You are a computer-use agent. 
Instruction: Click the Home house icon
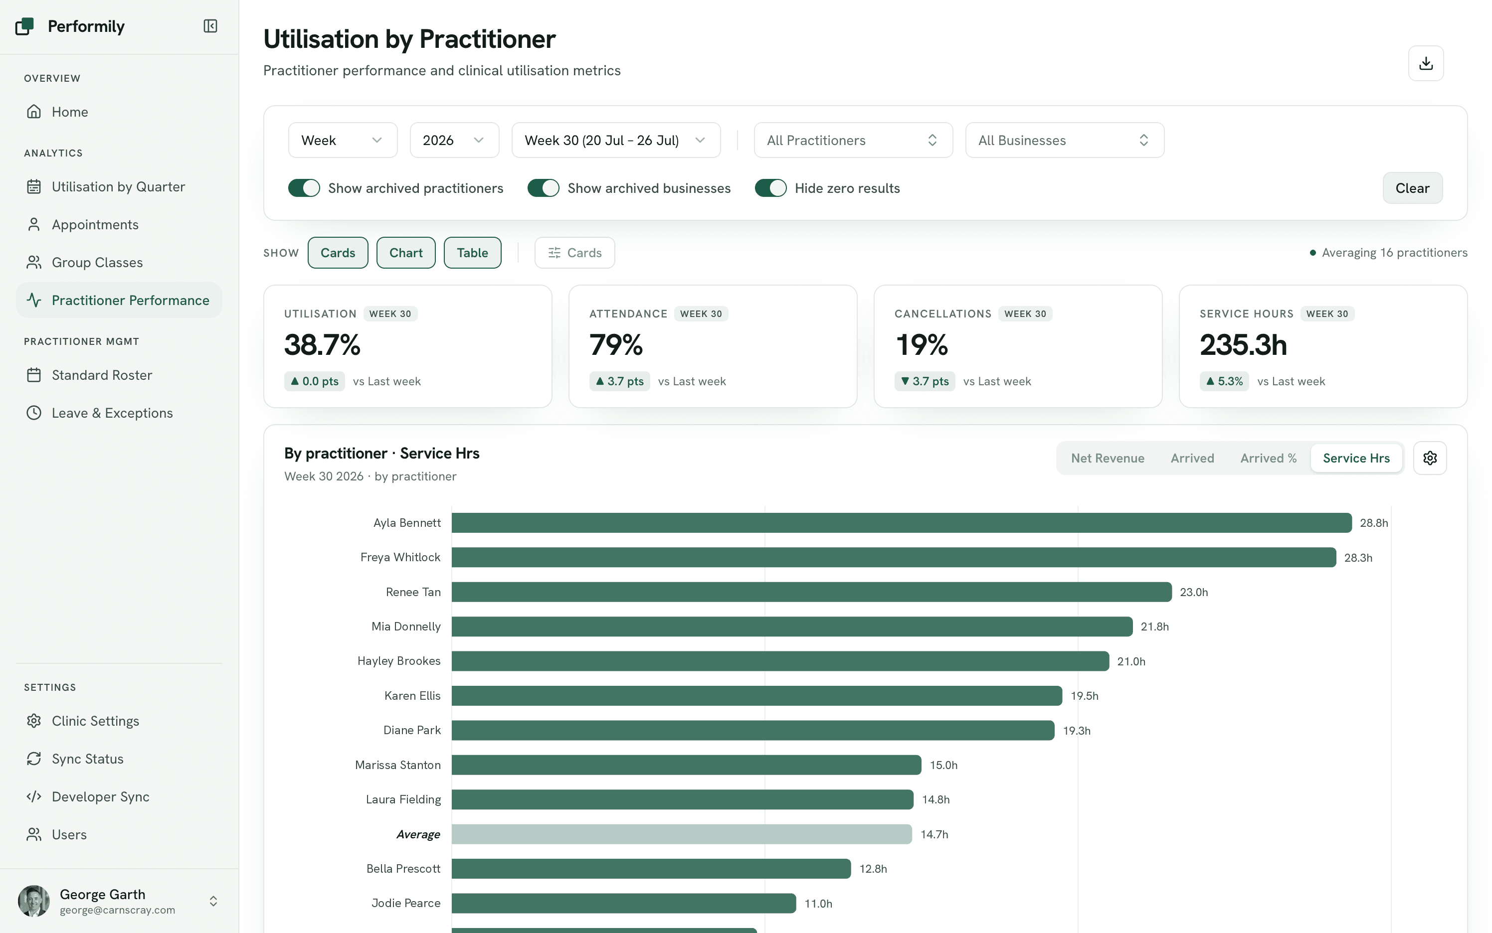coord(34,112)
